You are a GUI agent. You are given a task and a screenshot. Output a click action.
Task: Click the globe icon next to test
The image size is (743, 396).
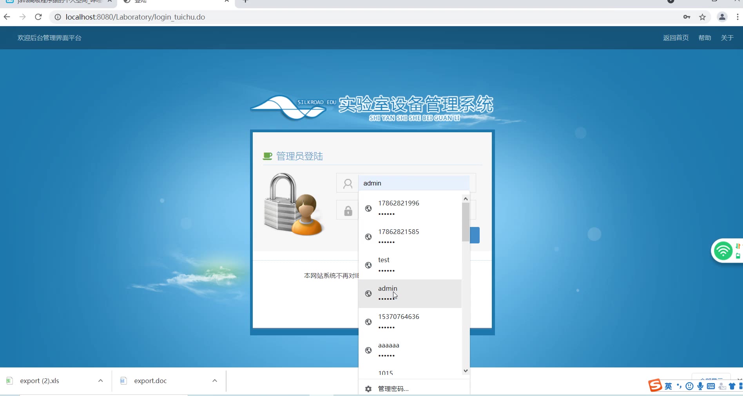368,265
